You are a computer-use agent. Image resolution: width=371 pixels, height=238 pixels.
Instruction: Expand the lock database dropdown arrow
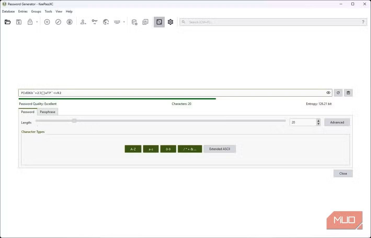[x=37, y=22]
